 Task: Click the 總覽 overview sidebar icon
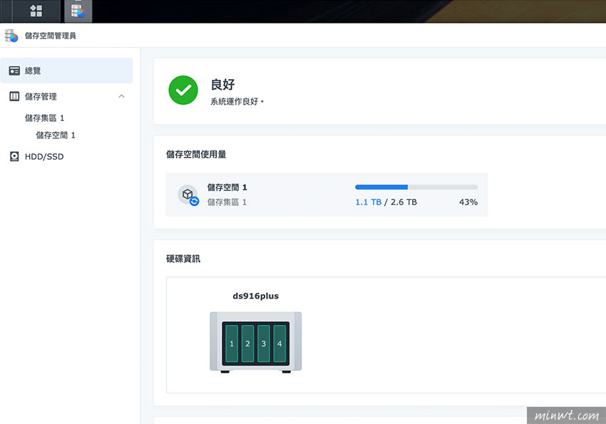click(14, 71)
